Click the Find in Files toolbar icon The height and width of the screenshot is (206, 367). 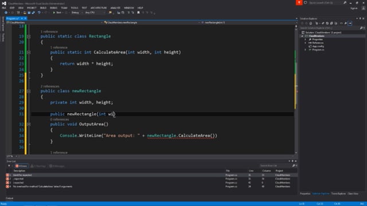[x=110, y=13]
